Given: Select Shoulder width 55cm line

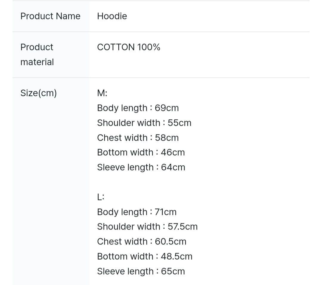Looking at the screenshot, I should click(x=144, y=123).
